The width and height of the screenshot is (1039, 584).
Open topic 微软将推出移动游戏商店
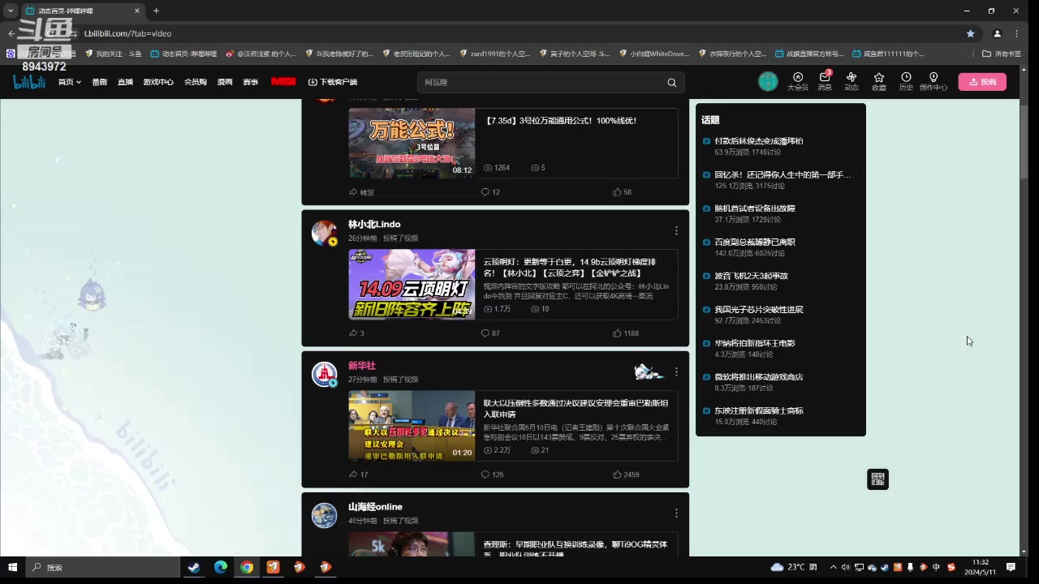click(x=759, y=377)
